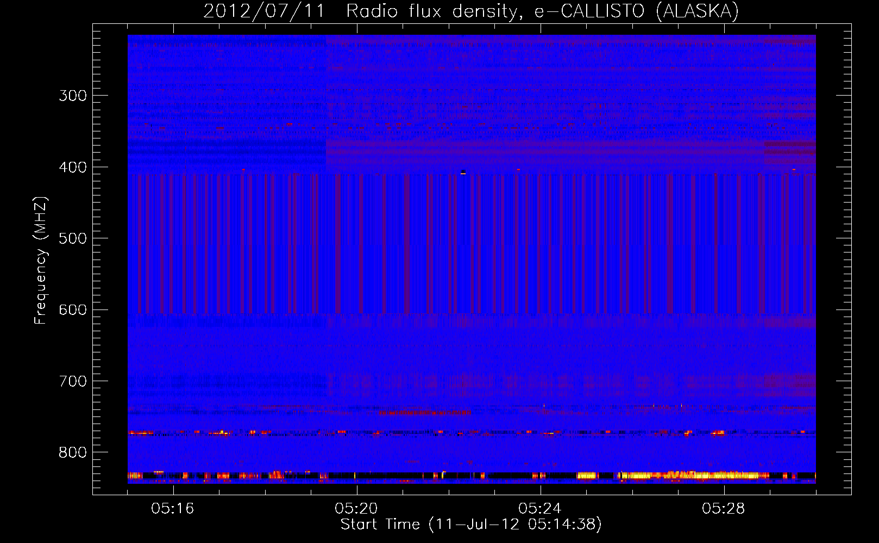Select the 700 frequency tick label
The width and height of the screenshot is (879, 543).
click(73, 382)
